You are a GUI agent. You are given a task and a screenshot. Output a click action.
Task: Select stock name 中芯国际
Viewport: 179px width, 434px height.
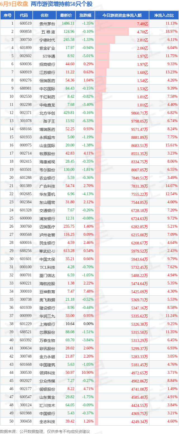[x=47, y=89]
